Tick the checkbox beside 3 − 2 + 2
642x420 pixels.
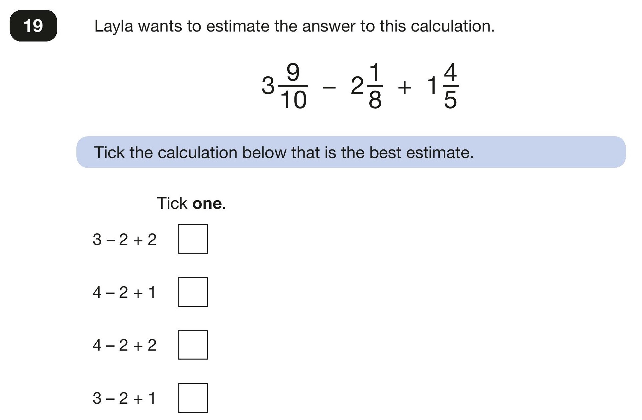pos(193,239)
